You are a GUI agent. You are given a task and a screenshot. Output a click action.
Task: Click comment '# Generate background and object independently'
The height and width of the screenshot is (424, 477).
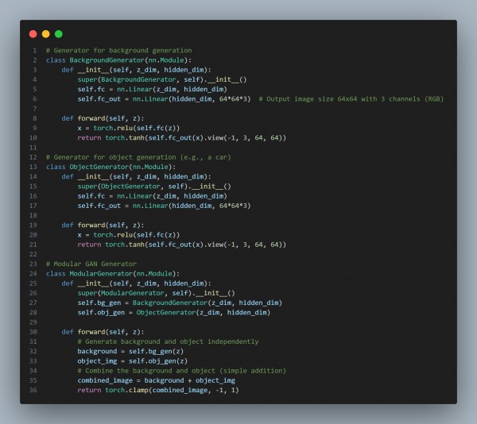tap(168, 342)
